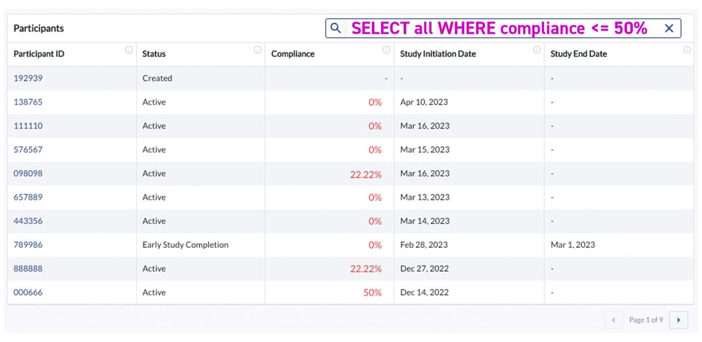Image resolution: width=702 pixels, height=342 pixels.
Task: Open participant 000666 record
Action: pyautogui.click(x=28, y=293)
